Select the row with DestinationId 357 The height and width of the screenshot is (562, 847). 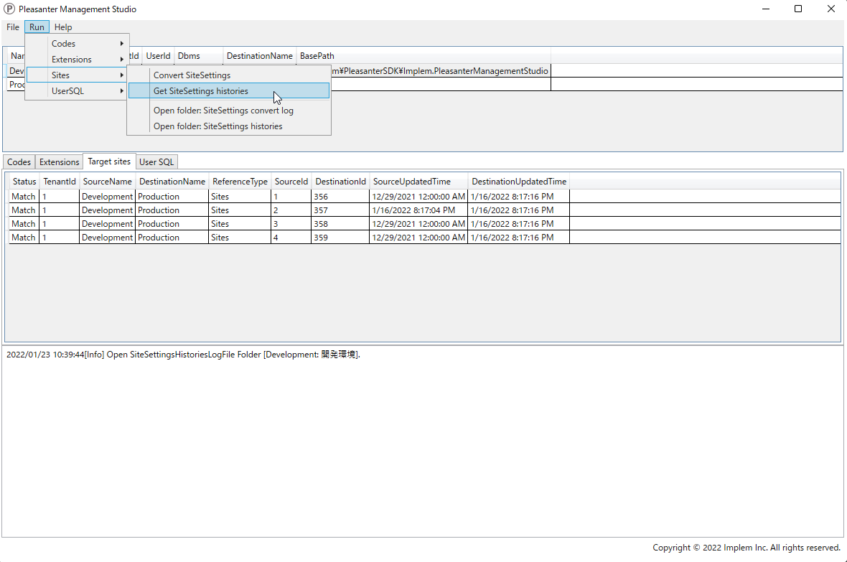tap(425, 210)
